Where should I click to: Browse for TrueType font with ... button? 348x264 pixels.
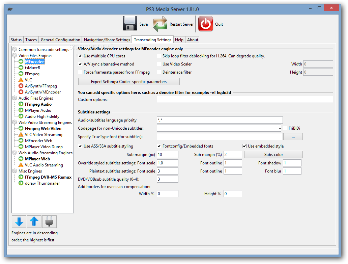pos(293,137)
